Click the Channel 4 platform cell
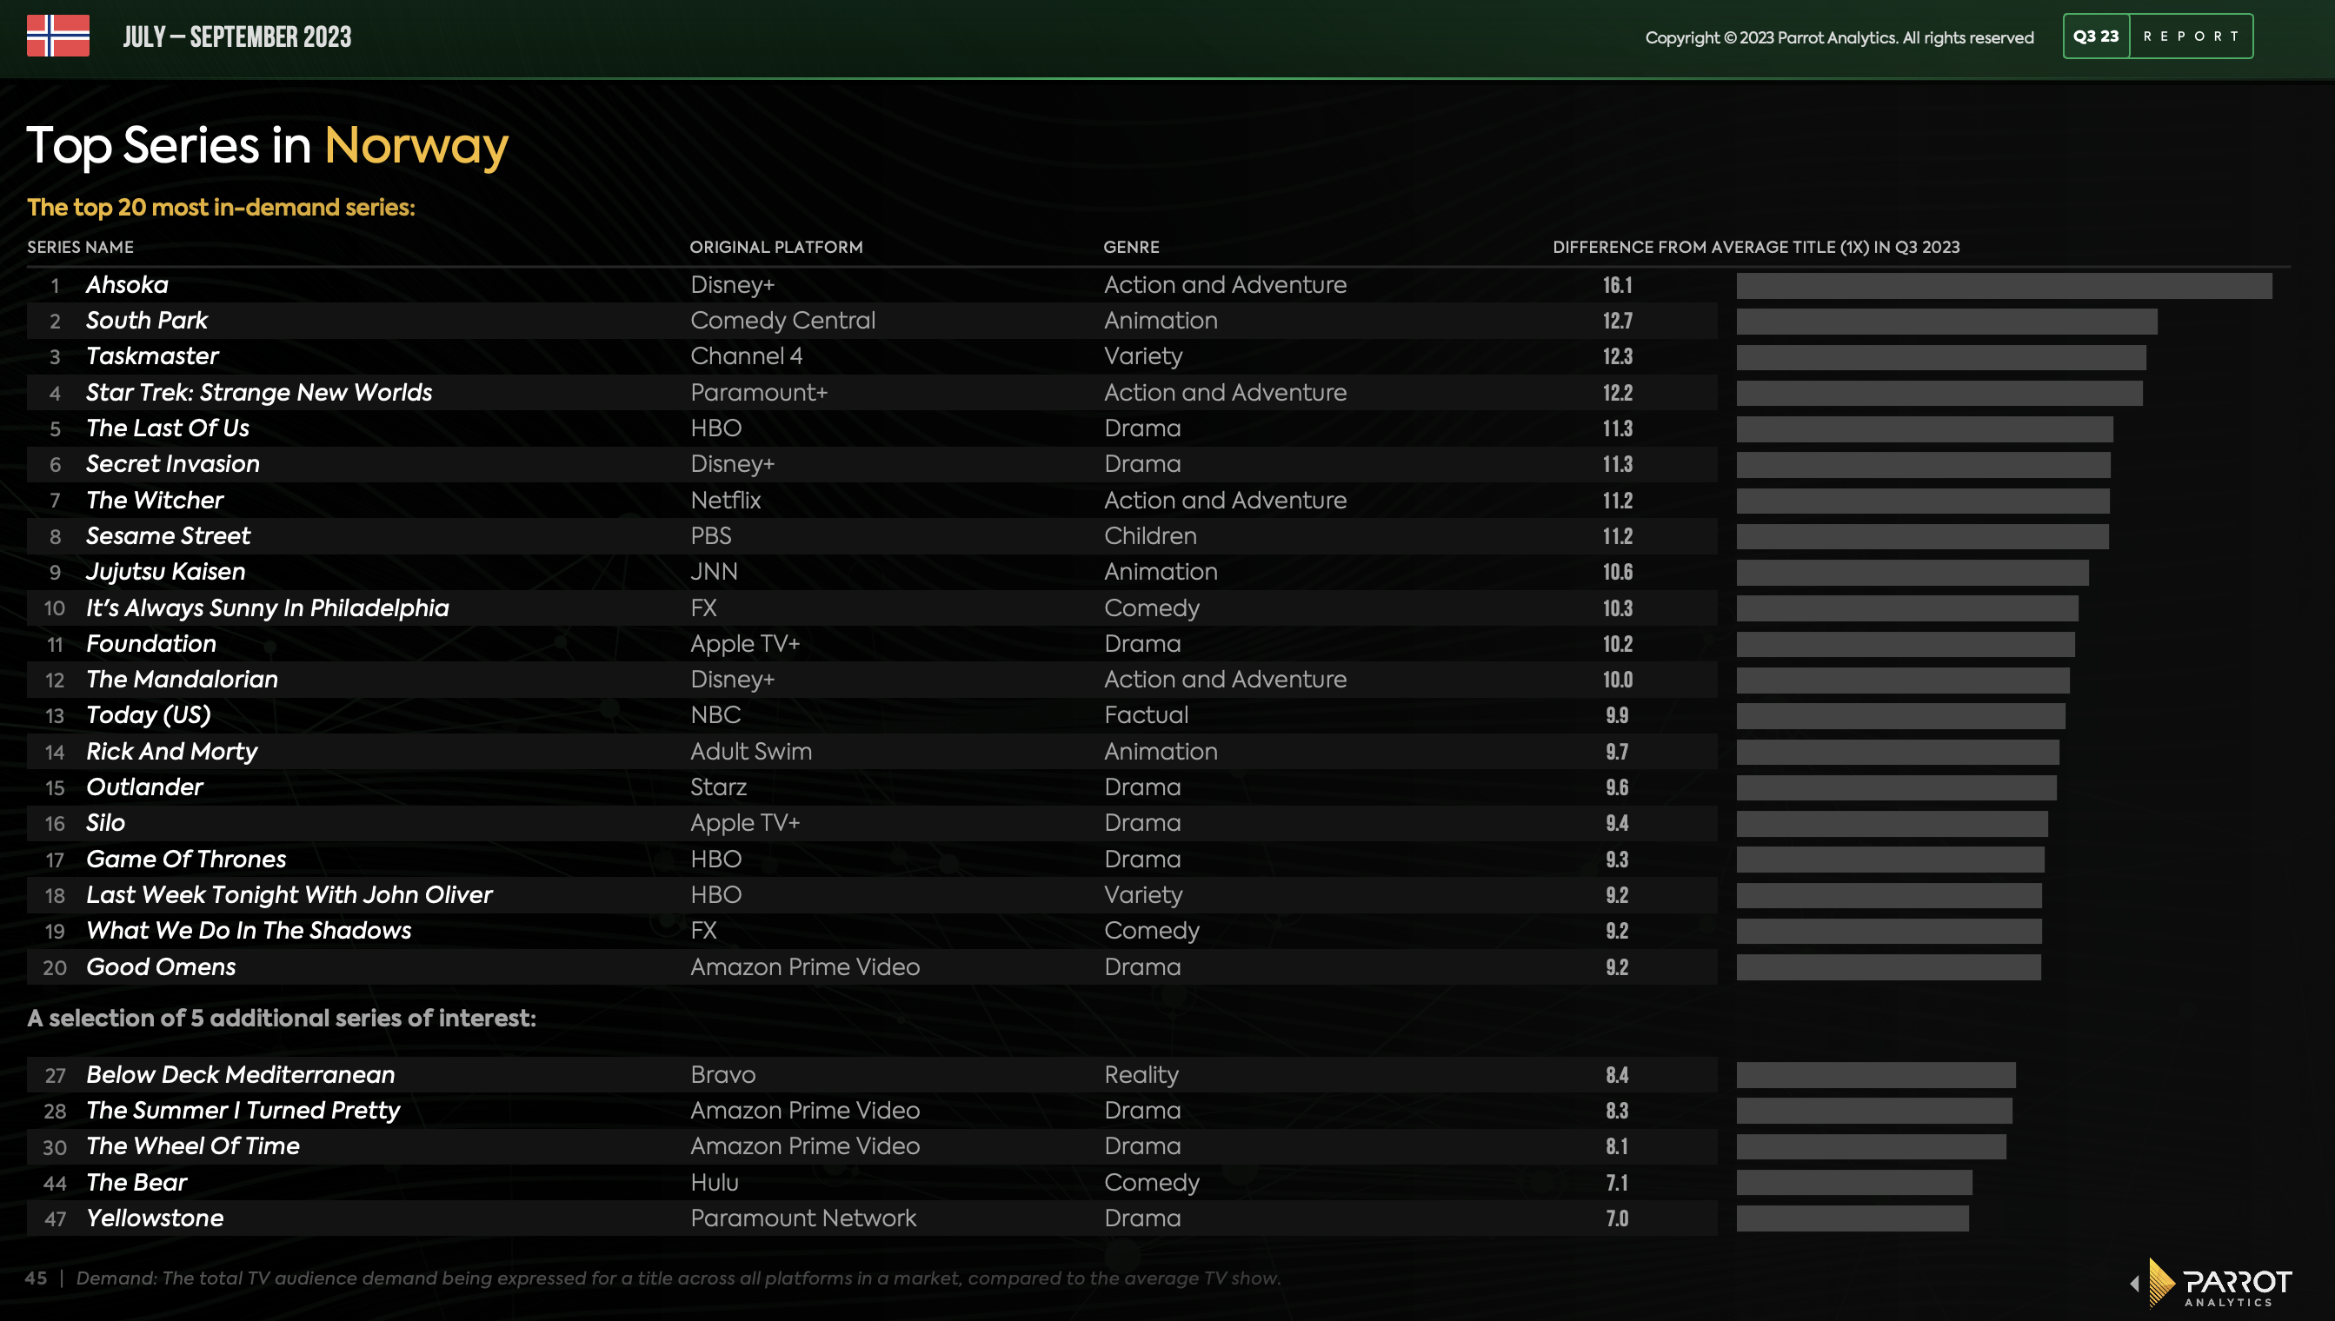 point(746,356)
